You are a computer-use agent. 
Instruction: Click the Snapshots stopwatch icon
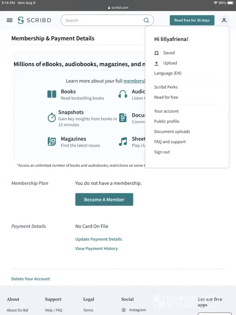pyautogui.click(x=52, y=117)
